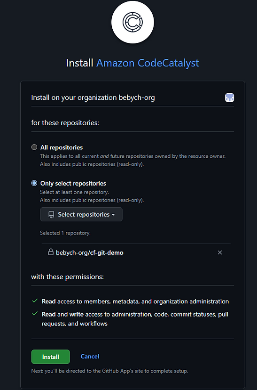Click the green checkmark next to Read access
This screenshot has height=390, width=257.
[35, 301]
